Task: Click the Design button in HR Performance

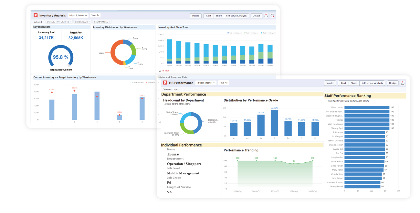Action: pyautogui.click(x=393, y=83)
